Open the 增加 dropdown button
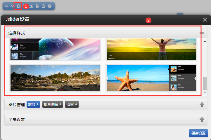Viewport: 211px width, 140px height. coord(33,104)
